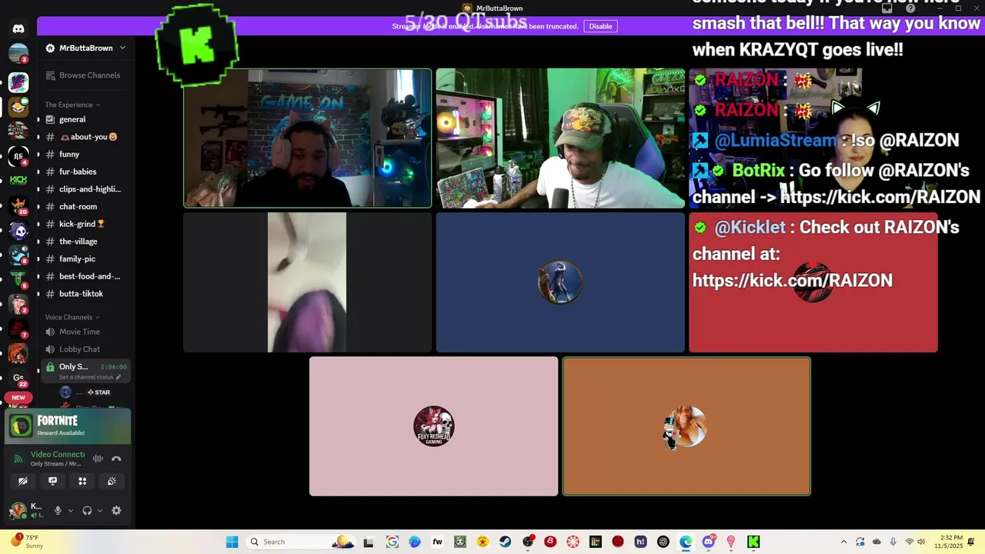Open the fw app in taskbar
Screen dimensions: 985x554
[437, 542]
